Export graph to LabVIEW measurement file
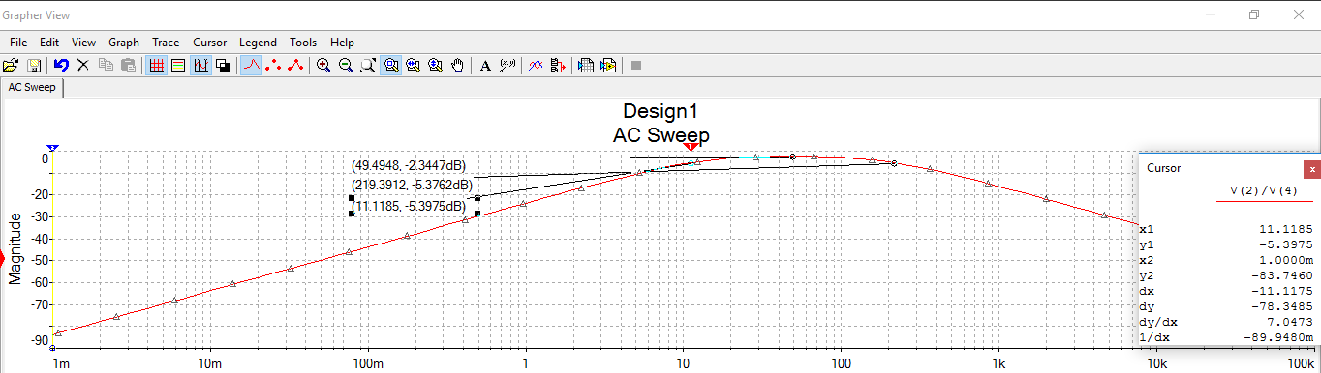The height and width of the screenshot is (373, 1321). click(x=608, y=66)
